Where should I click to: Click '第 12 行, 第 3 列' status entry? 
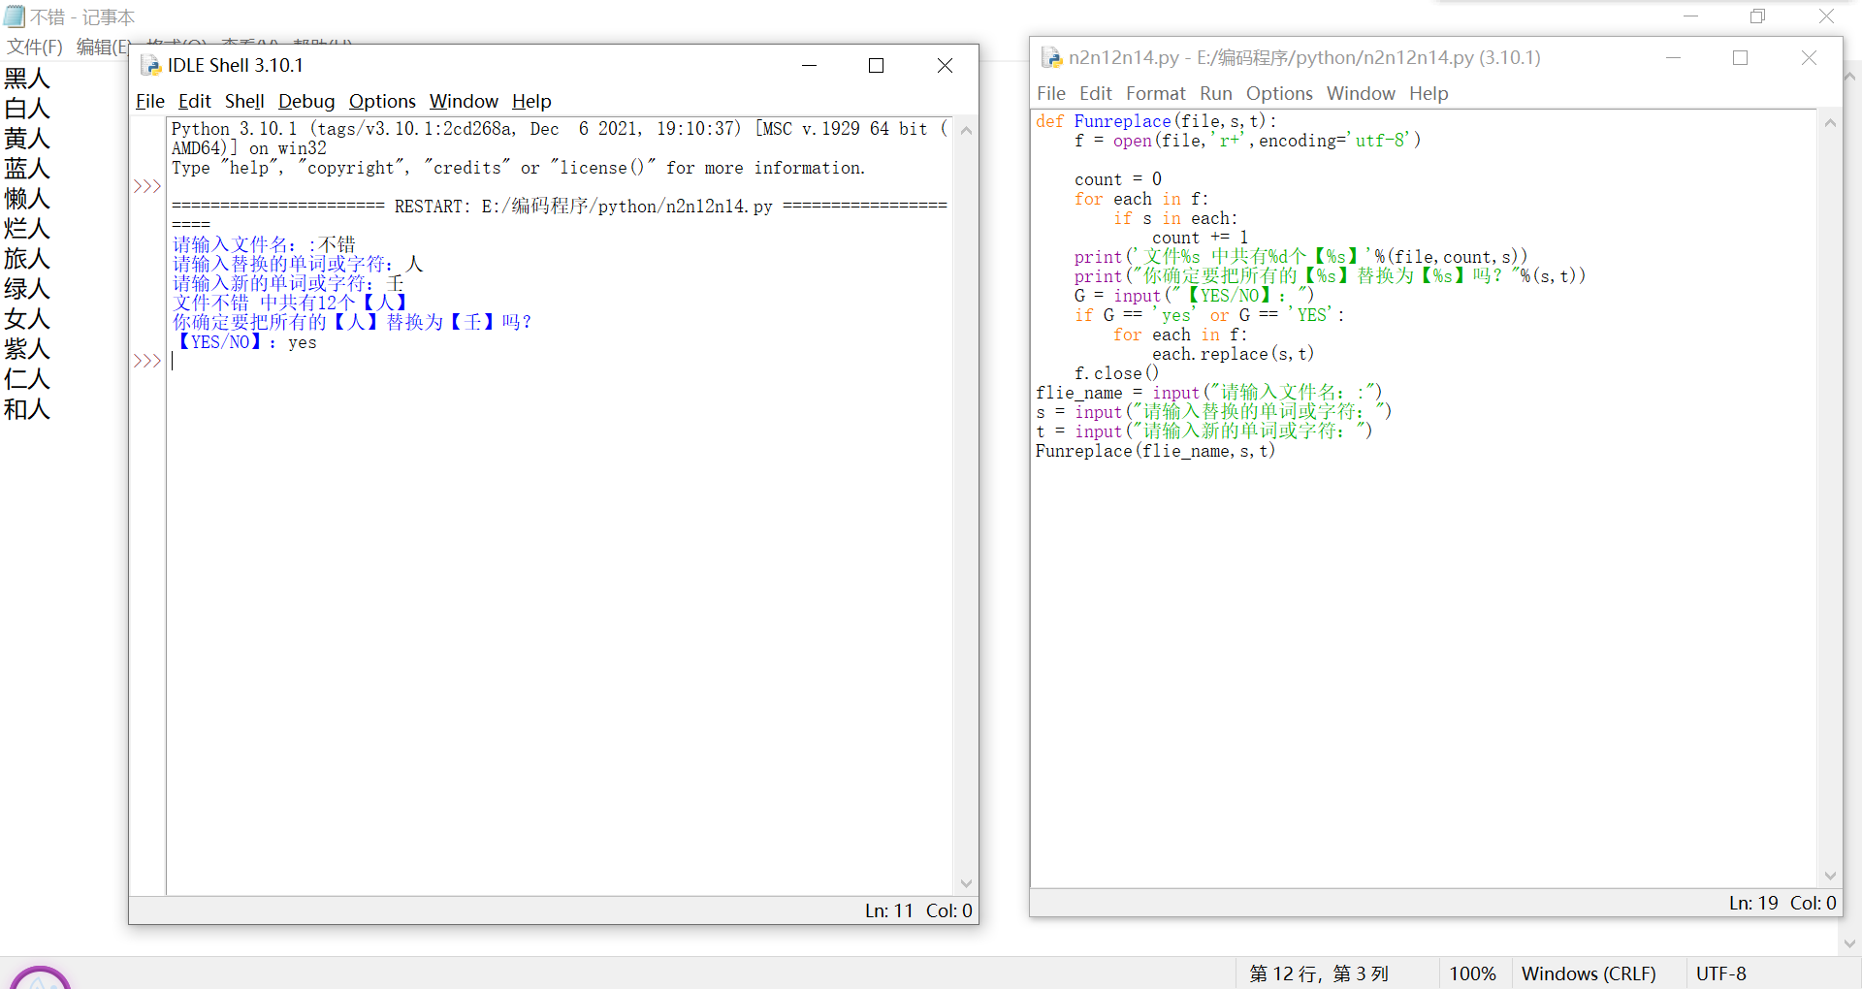pyautogui.click(x=1319, y=973)
